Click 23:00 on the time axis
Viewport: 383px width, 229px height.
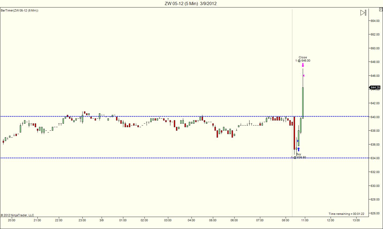pos(82,220)
